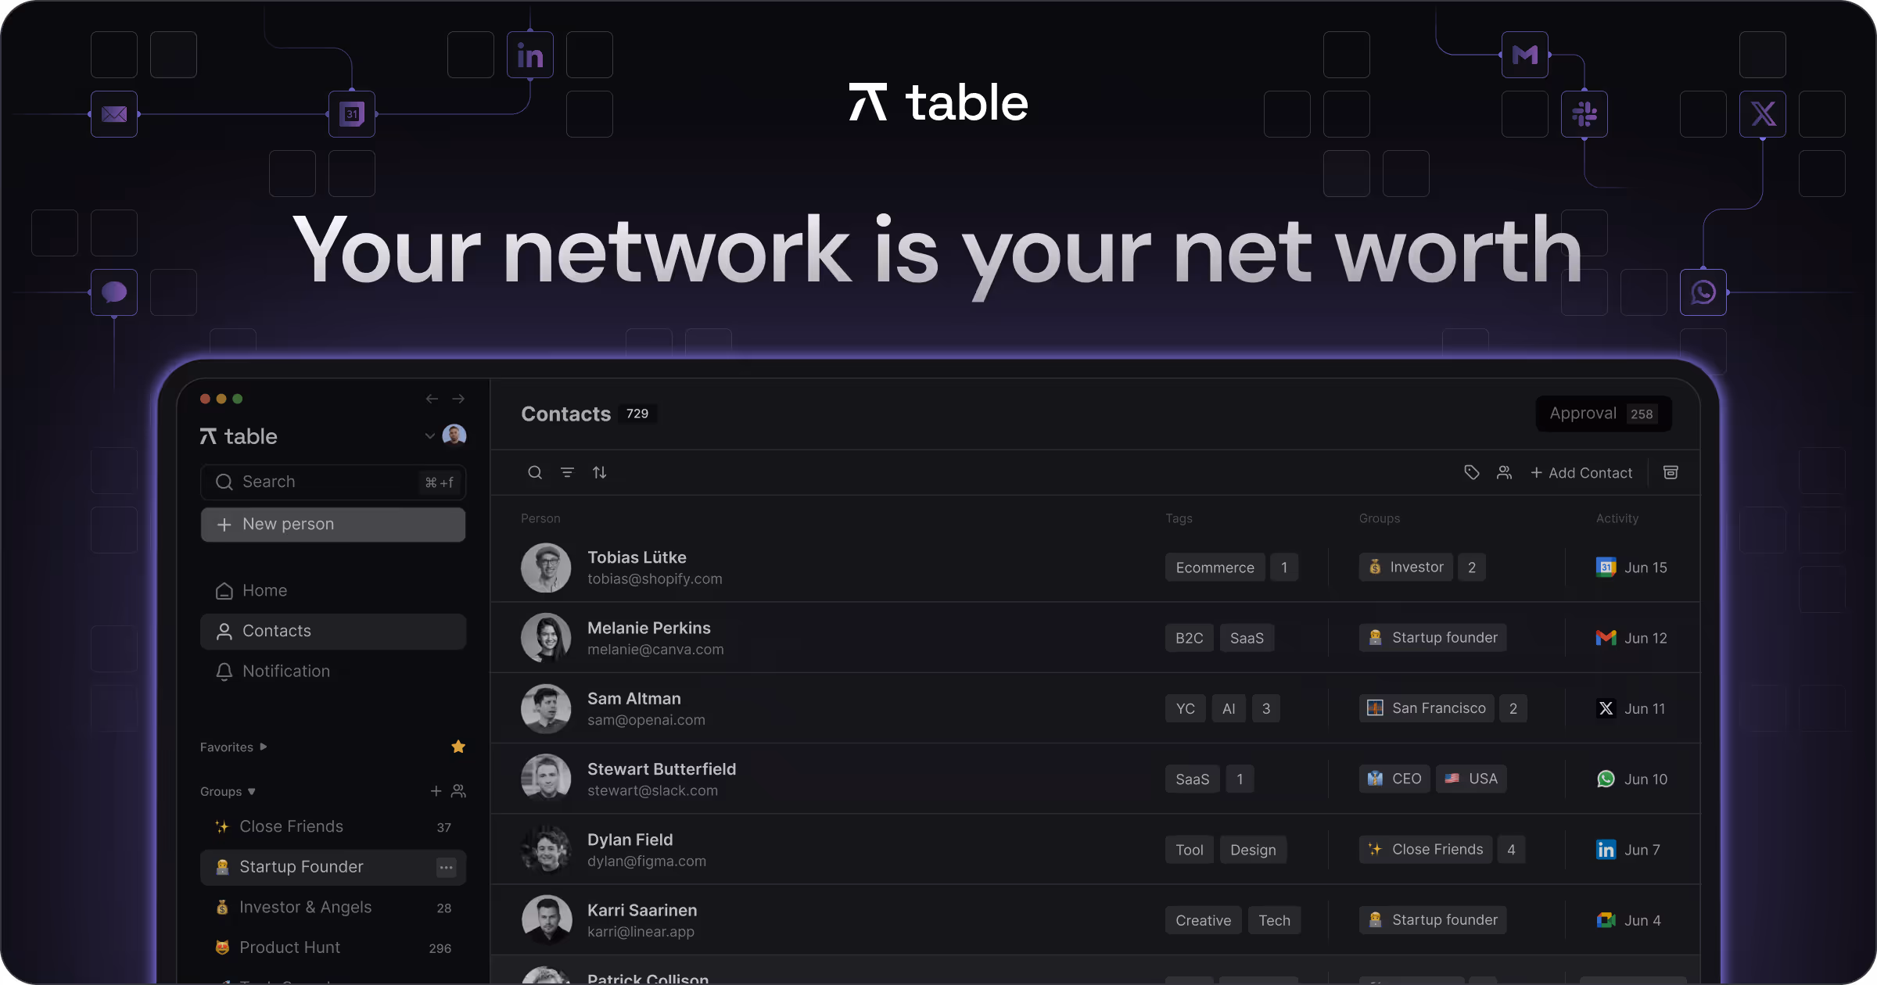
Task: Toggle the Favorites star icon
Action: pos(458,747)
